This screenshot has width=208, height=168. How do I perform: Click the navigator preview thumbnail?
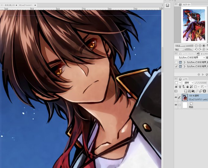point(194,25)
